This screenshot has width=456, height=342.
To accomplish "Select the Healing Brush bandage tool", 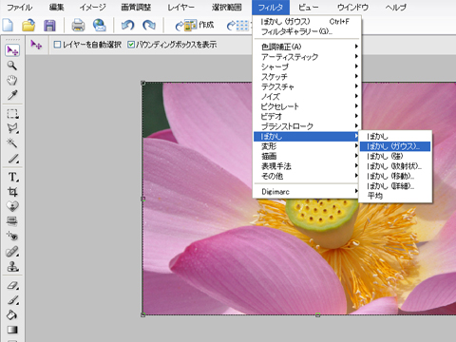I will coord(12,252).
